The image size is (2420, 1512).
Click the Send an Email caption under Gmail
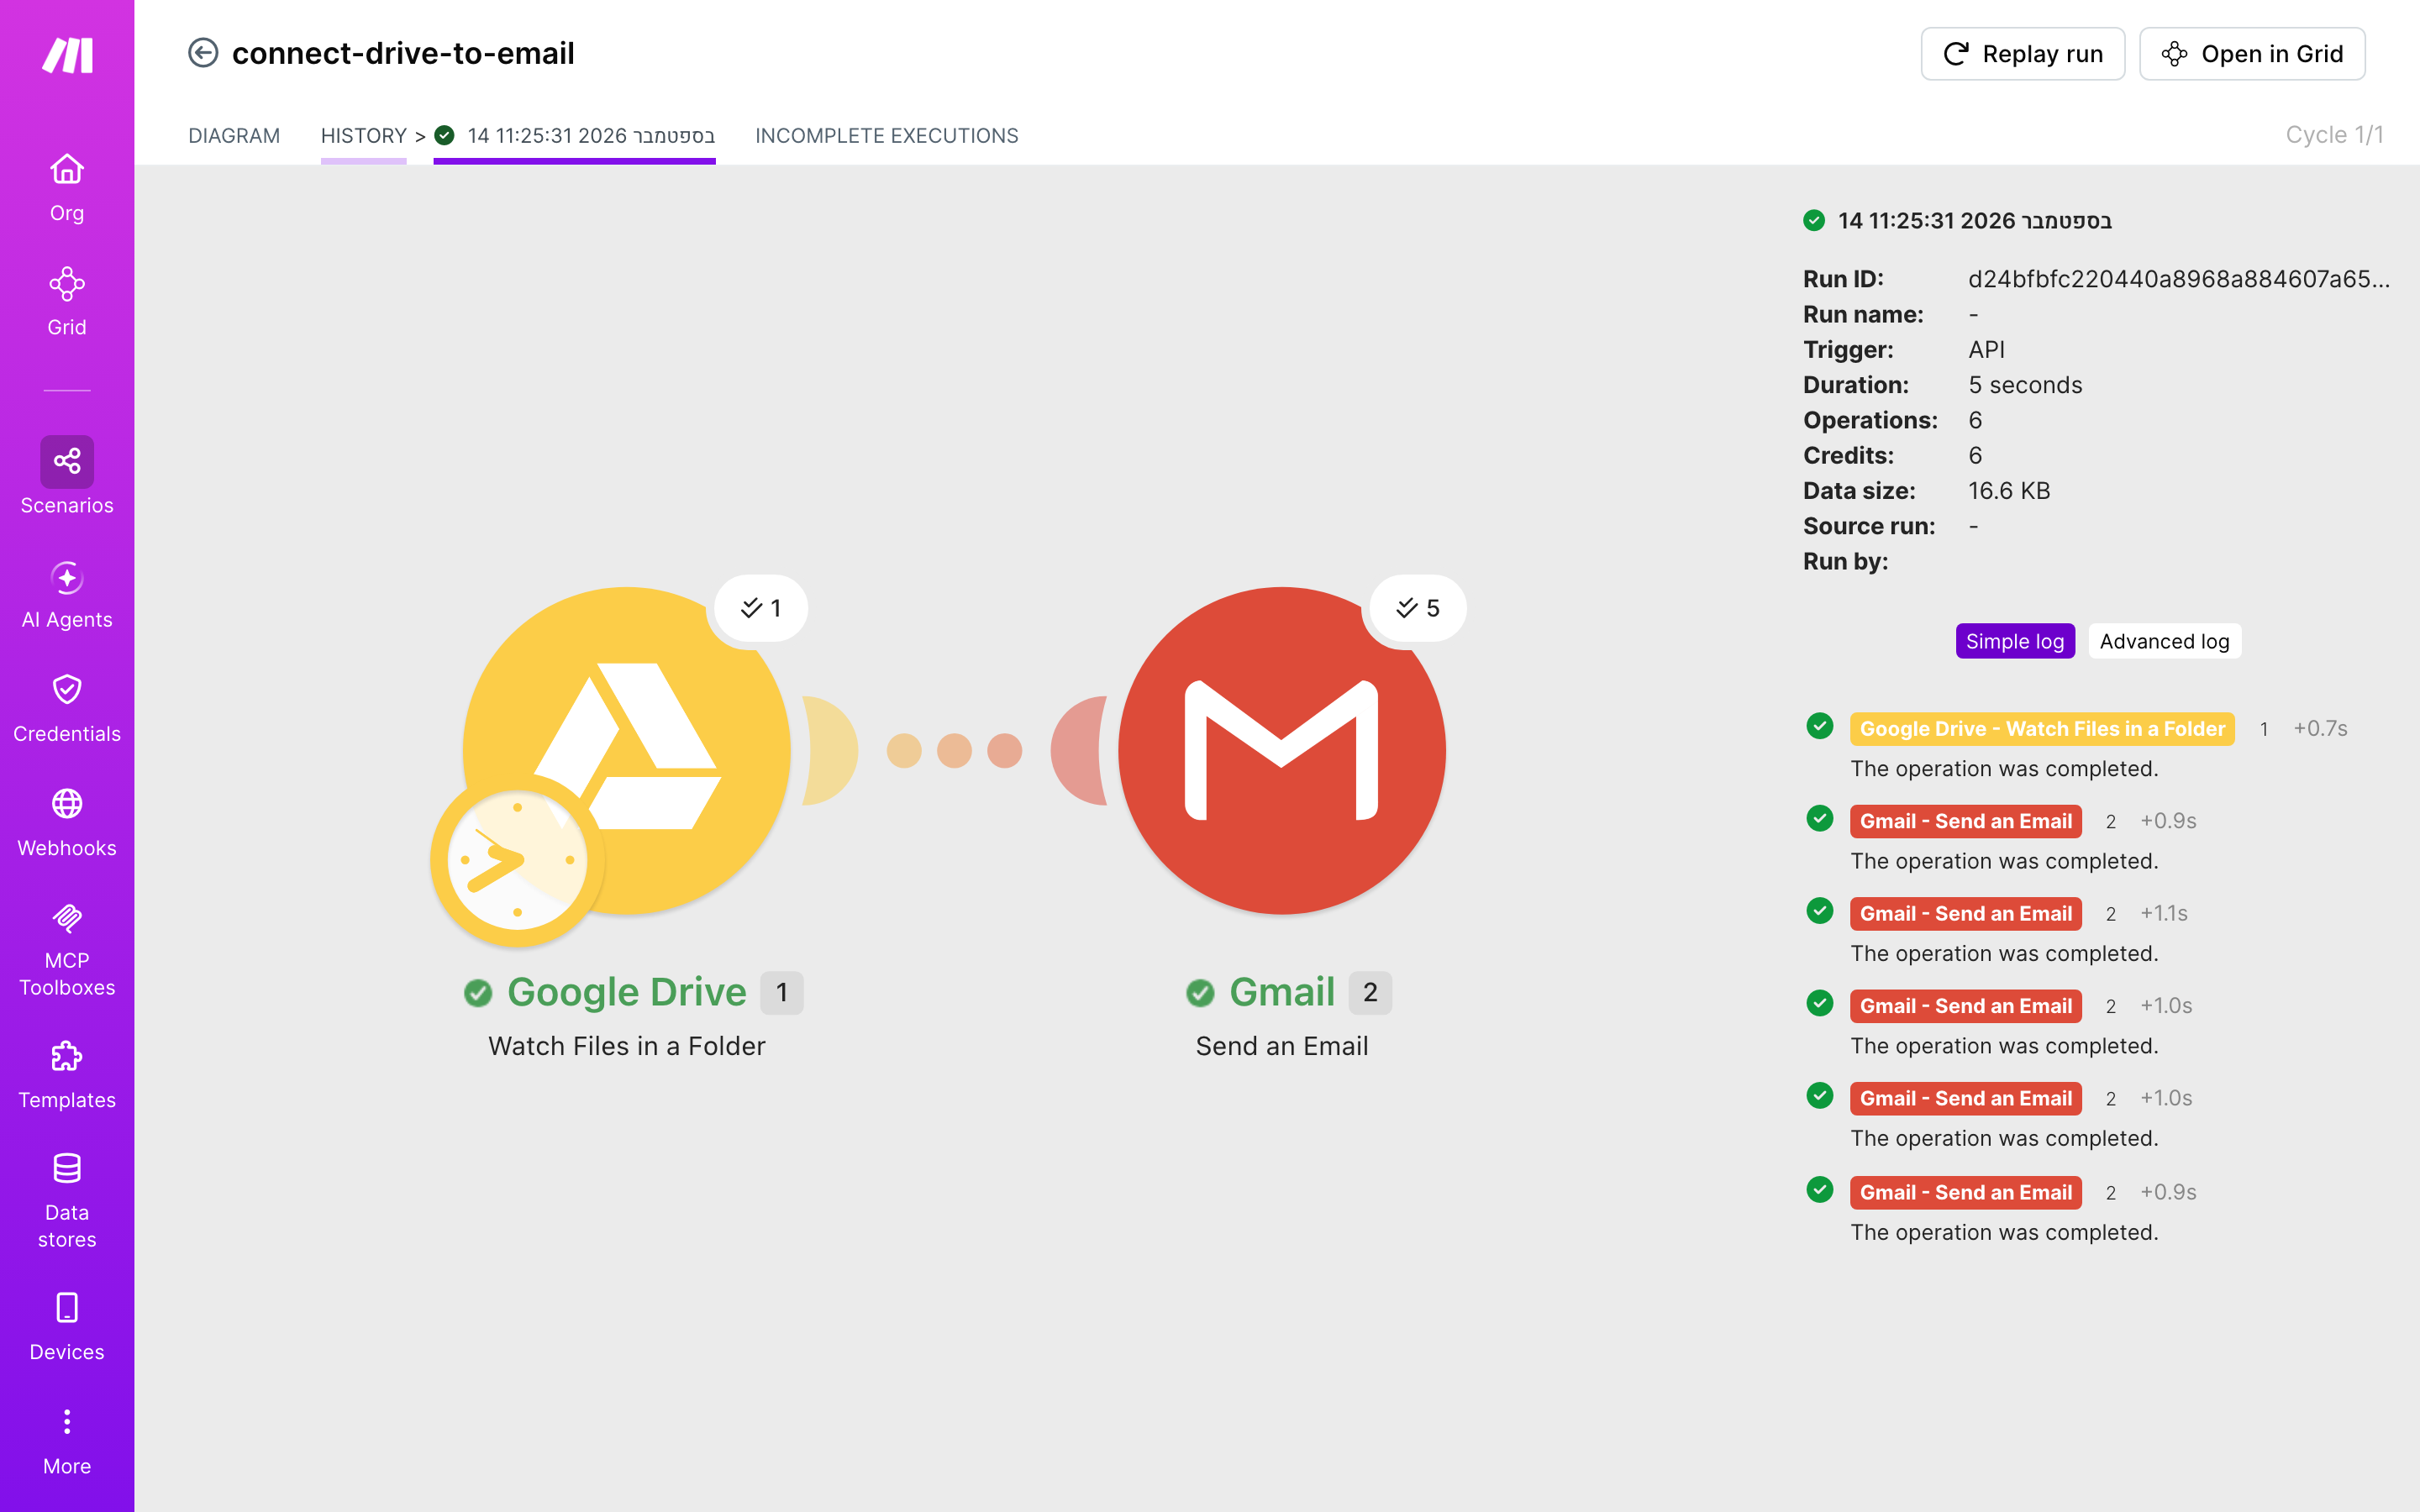tap(1282, 1046)
